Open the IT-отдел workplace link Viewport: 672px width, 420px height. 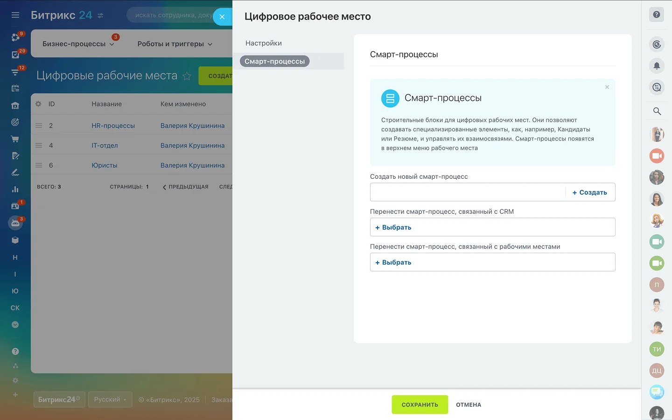click(x=105, y=146)
